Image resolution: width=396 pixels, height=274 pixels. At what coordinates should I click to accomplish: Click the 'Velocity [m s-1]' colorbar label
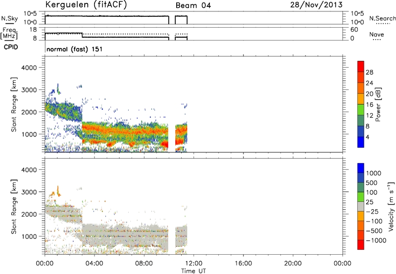tap(391, 206)
